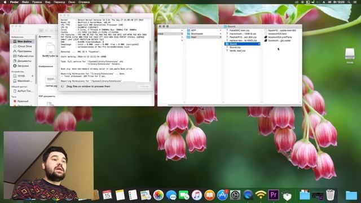Open Calendar in the Dock
Screen dimensions: 361x203
107,195
